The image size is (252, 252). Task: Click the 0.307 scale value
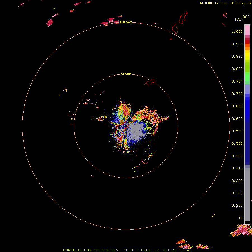pyautogui.click(x=237, y=193)
